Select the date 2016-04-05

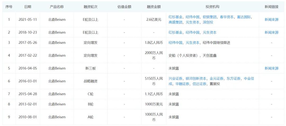28,68
